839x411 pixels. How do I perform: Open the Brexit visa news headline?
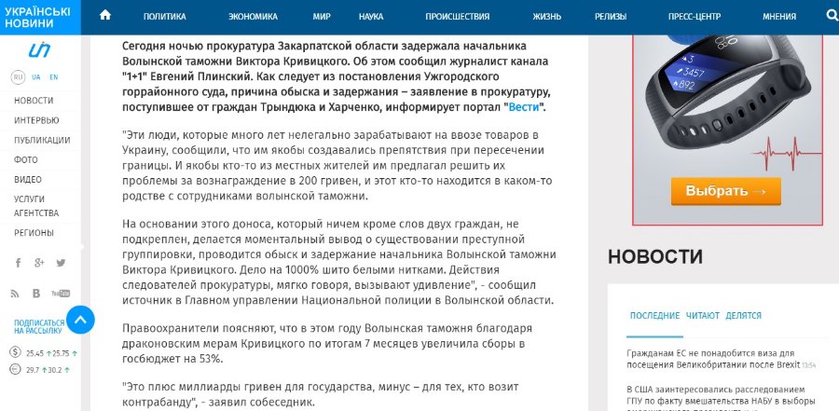pos(707,359)
